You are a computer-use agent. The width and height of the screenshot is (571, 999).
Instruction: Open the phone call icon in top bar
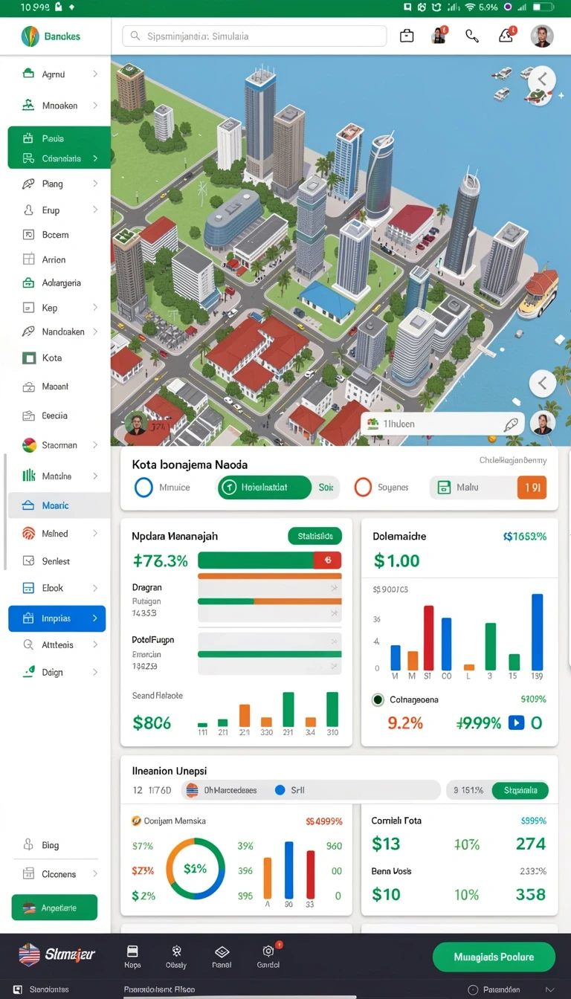472,36
